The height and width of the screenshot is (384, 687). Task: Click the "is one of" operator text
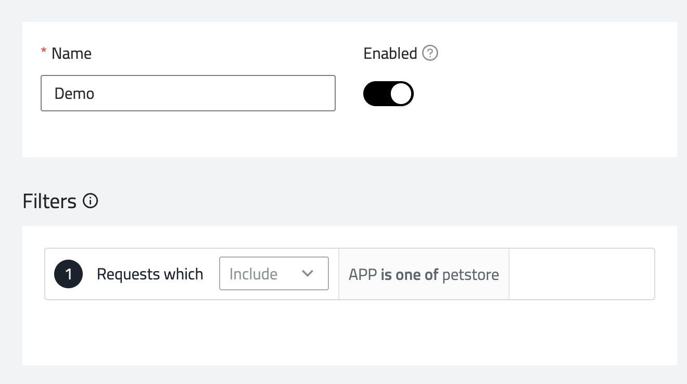click(410, 274)
